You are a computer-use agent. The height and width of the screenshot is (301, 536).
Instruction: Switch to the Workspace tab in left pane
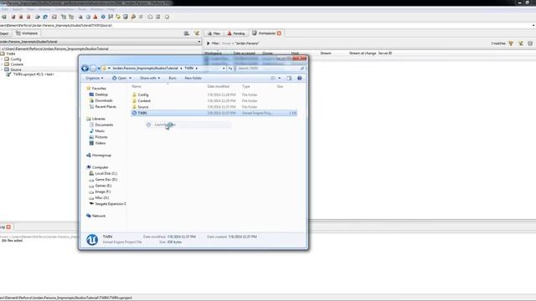coord(27,33)
